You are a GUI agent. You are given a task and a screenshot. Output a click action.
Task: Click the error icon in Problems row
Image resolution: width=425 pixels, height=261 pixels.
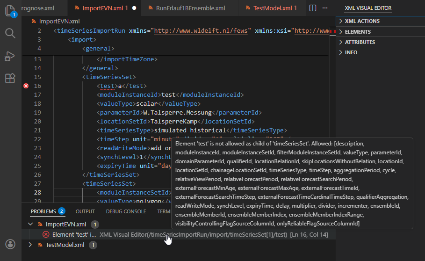pos(46,234)
